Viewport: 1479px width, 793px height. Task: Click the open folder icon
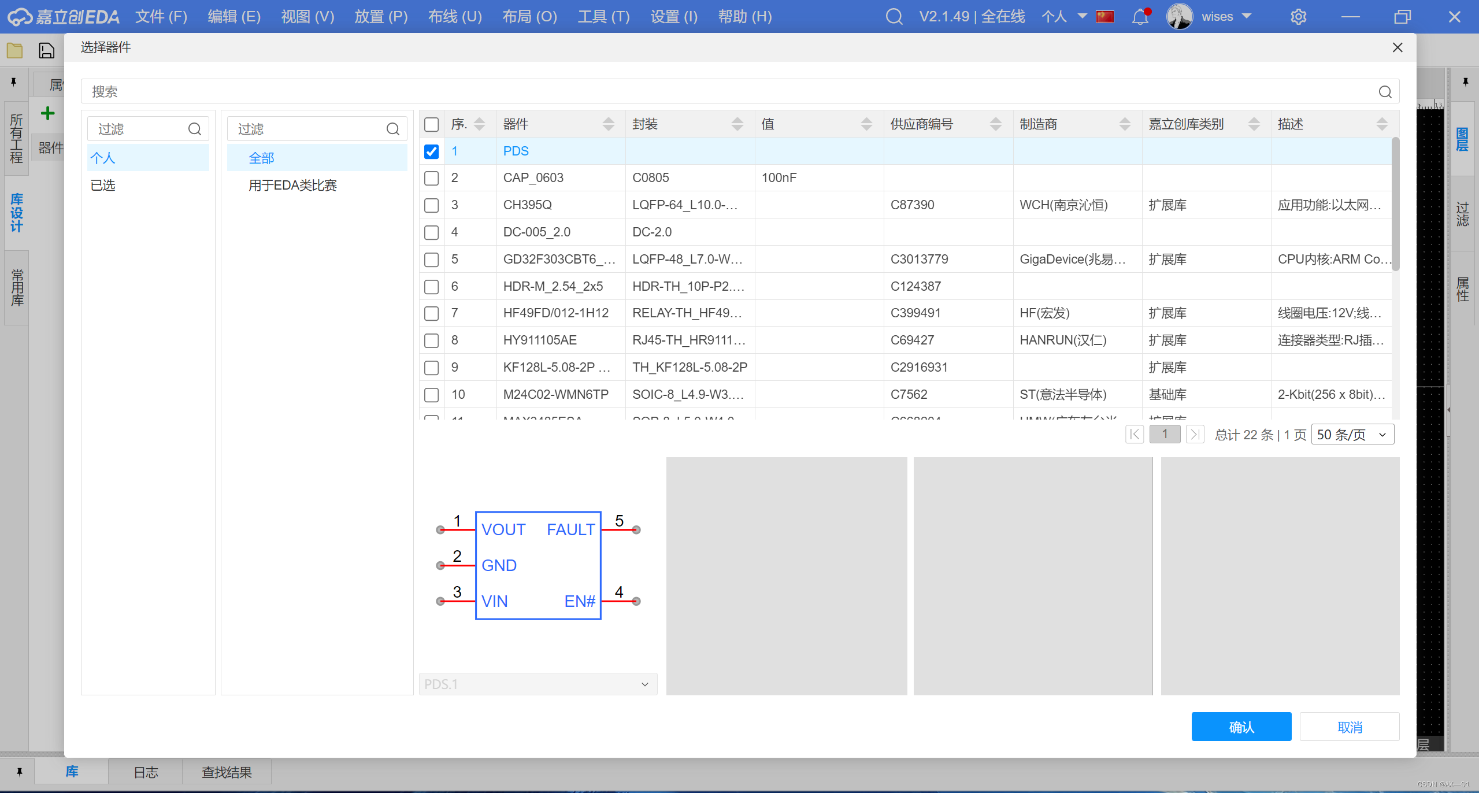(x=14, y=51)
